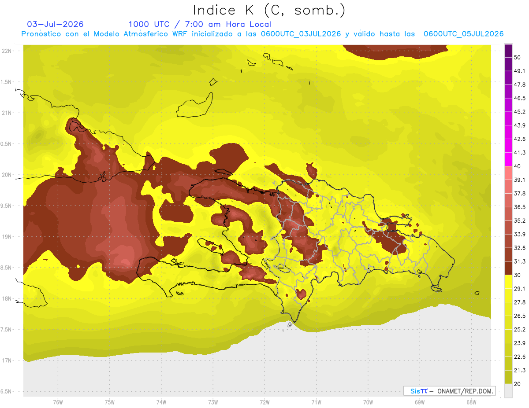Viewport: 529px width, 408px height.
Task: Click the "21N" latitude label
Action: click(x=7, y=113)
